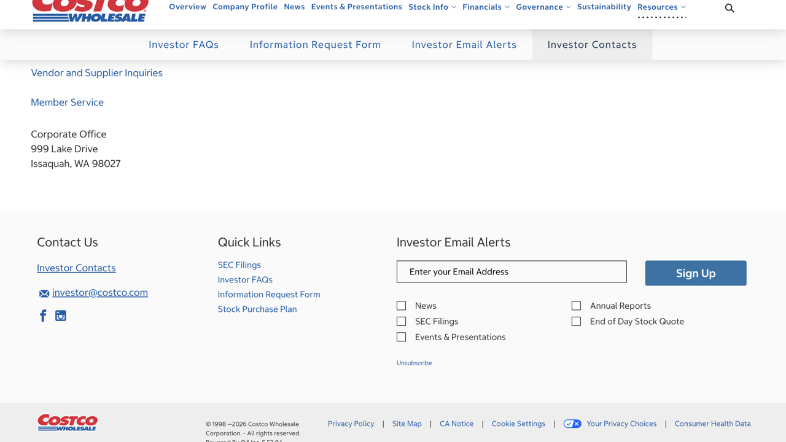786x442 pixels.
Task: Open Stock Purchase Plan quick link
Action: click(x=257, y=309)
